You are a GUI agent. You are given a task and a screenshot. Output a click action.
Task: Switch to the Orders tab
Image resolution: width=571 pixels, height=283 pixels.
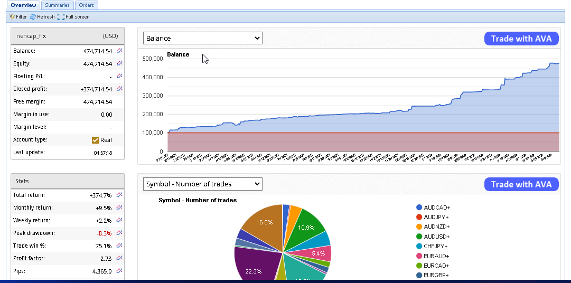click(86, 5)
